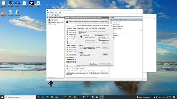The width and height of the screenshot is (177, 99).
Task: Open the Action menu
Action: (52, 13)
